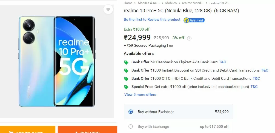Click the green tag beside Axis Bank offer
The width and height of the screenshot is (275, 133).
(126, 62)
